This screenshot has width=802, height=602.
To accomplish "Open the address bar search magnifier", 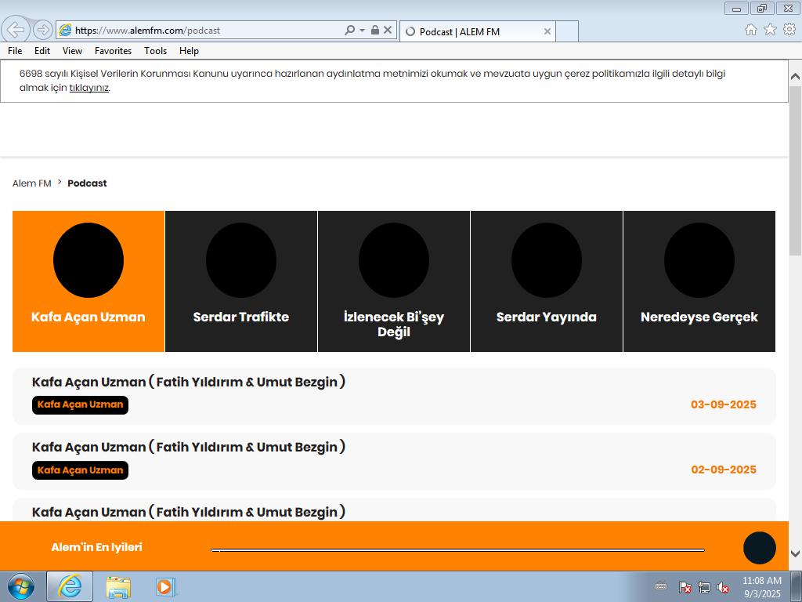I will click(350, 31).
